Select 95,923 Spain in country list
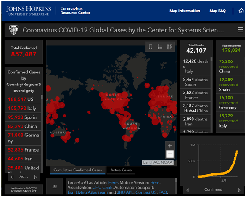This screenshot has width=246, height=197. [x=23, y=117]
